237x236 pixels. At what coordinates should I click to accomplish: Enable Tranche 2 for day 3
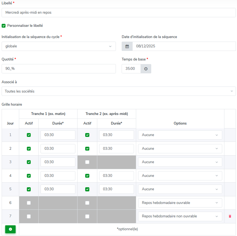(87, 162)
